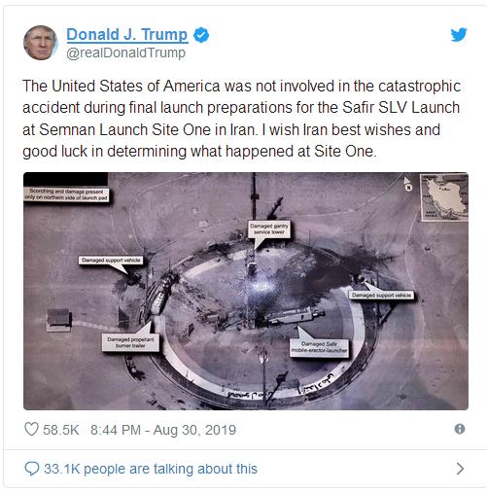Open the tweet info icon
This screenshot has height=492, width=487.
[x=460, y=429]
